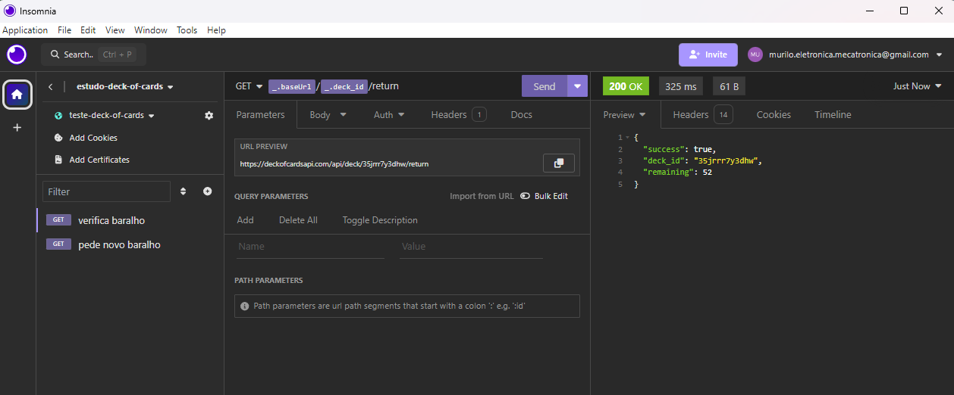This screenshot has height=395, width=954.
Task: Add a new workspace with the plus icon
Action: [x=17, y=128]
